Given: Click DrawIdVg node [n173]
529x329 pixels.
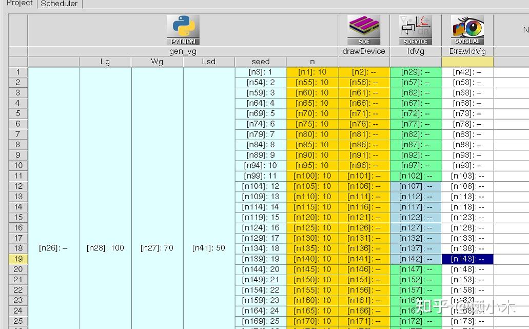Looking at the screenshot, I should coord(467,321).
